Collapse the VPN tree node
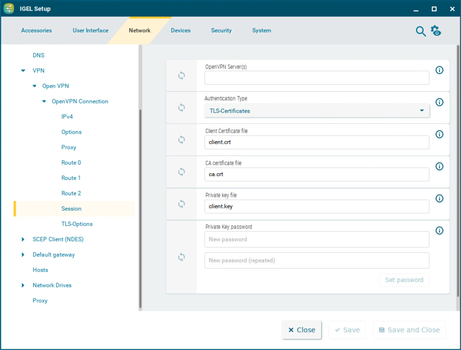This screenshot has width=461, height=350. click(23, 71)
